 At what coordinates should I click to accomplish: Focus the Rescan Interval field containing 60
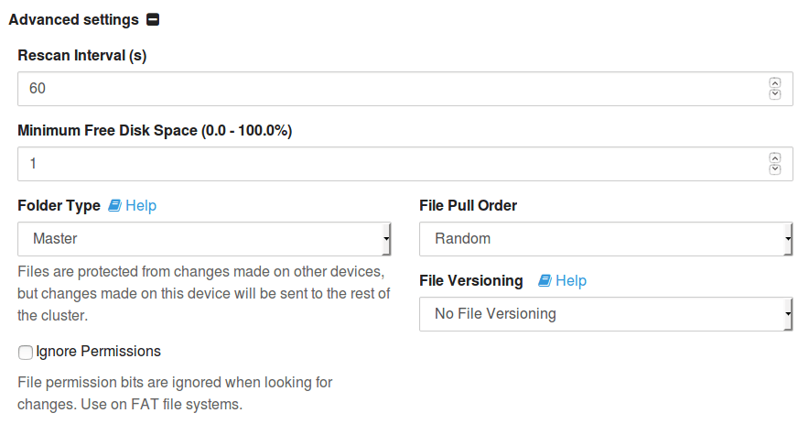[x=384, y=89]
